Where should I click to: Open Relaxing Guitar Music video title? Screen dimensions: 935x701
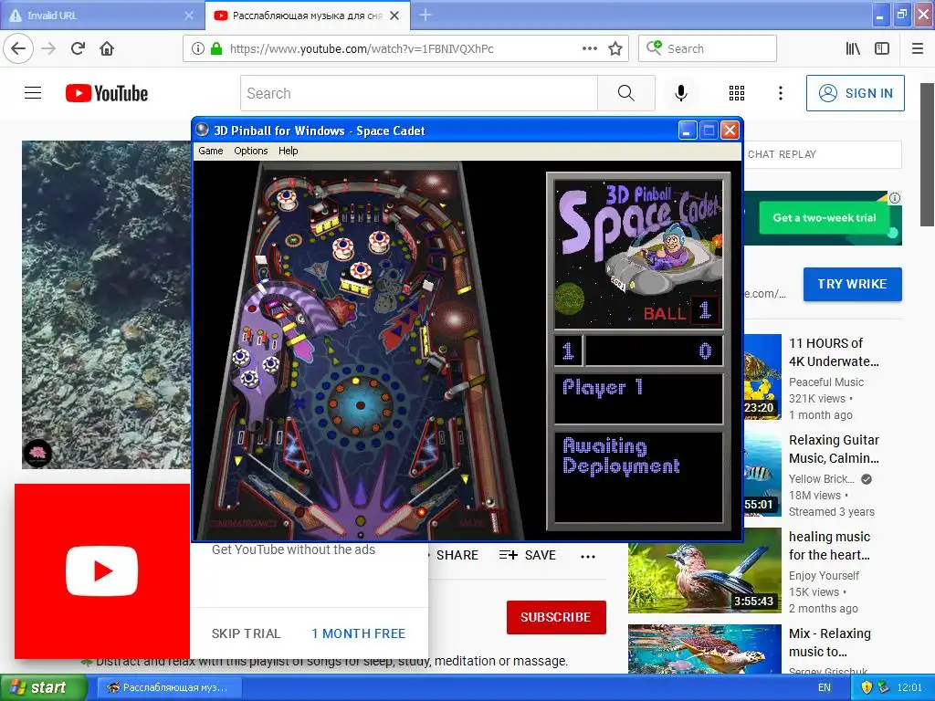834,449
